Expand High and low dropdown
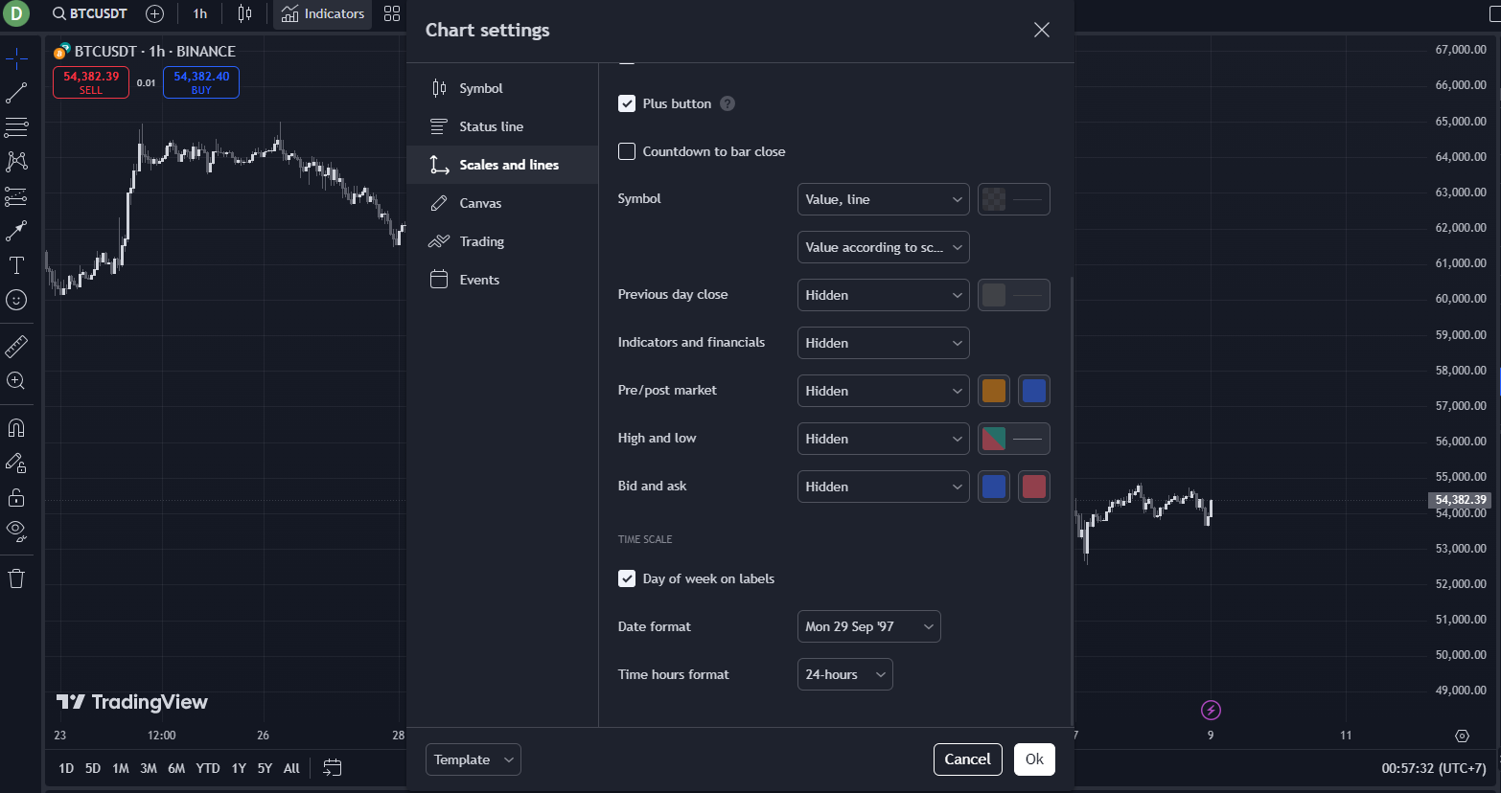1501x793 pixels. pyautogui.click(x=883, y=439)
